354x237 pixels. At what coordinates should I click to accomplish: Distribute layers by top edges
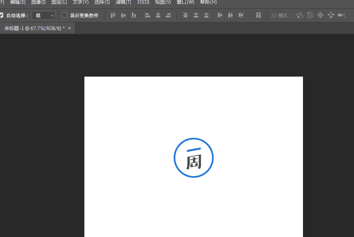click(185, 15)
